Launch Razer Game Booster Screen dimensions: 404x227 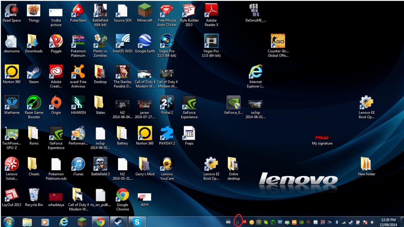coord(34,103)
